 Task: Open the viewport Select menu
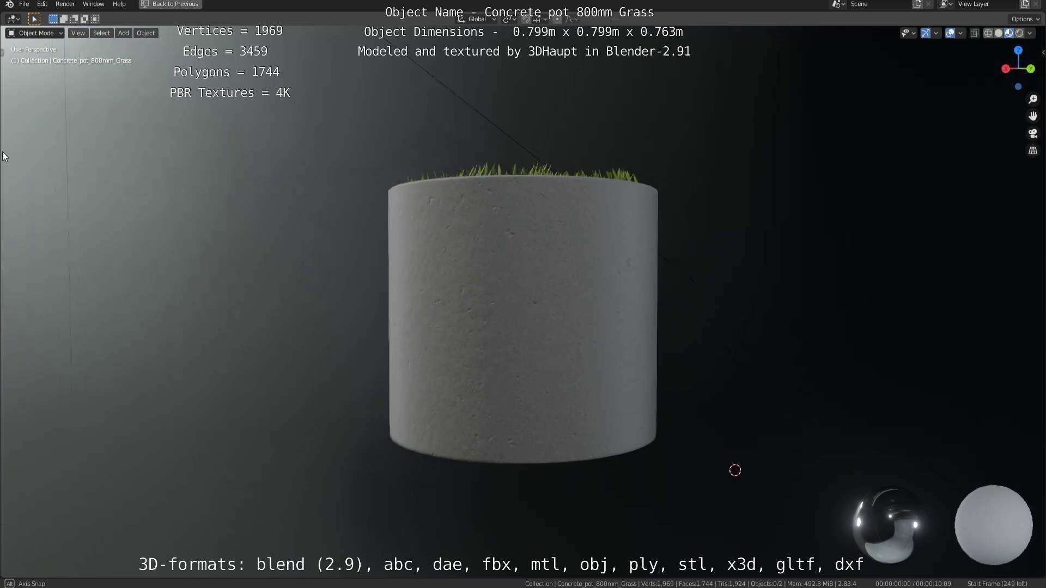[x=101, y=33]
